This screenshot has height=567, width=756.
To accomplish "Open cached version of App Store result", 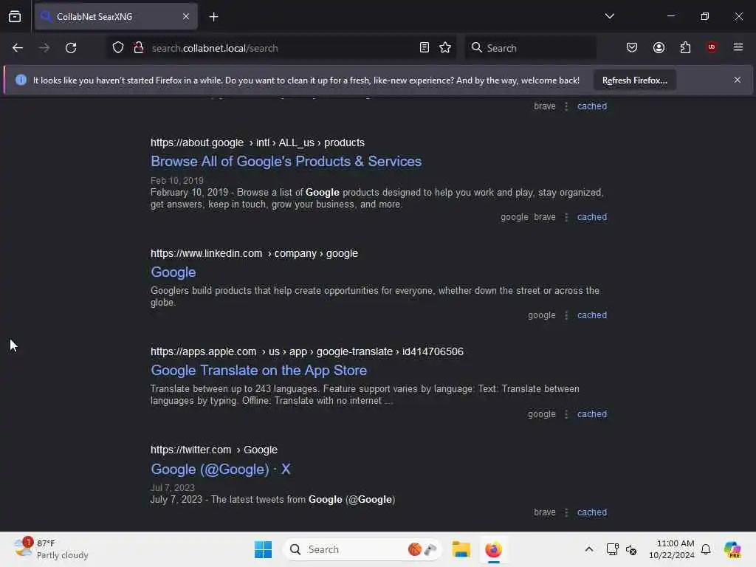I will pos(592,413).
